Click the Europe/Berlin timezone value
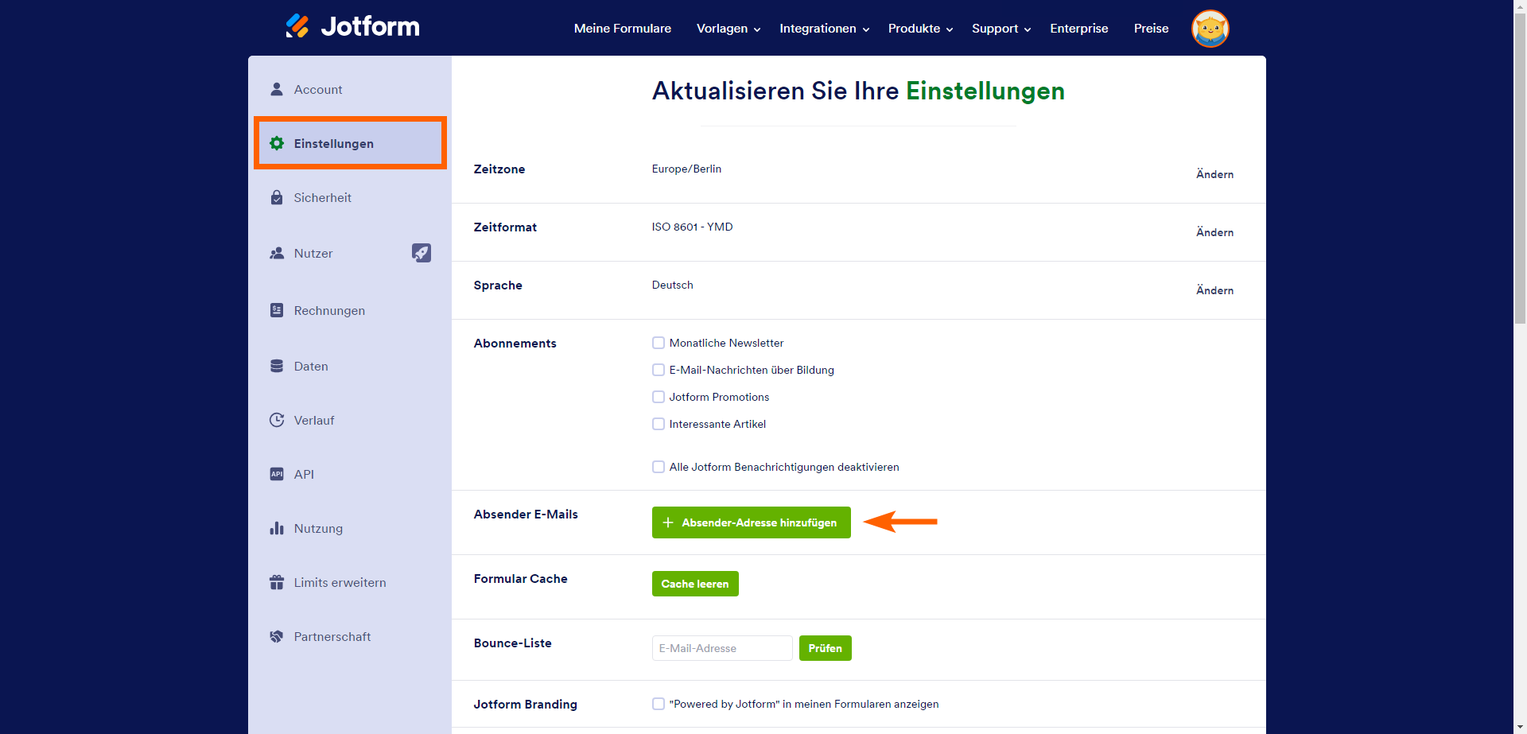This screenshot has width=1527, height=734. tap(686, 169)
